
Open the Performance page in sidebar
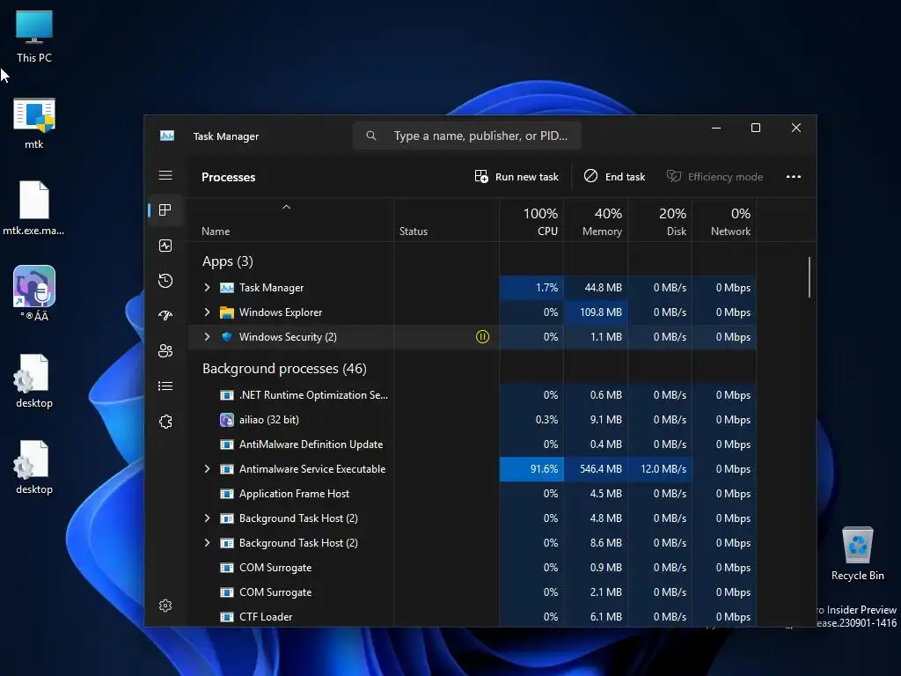[x=165, y=246]
